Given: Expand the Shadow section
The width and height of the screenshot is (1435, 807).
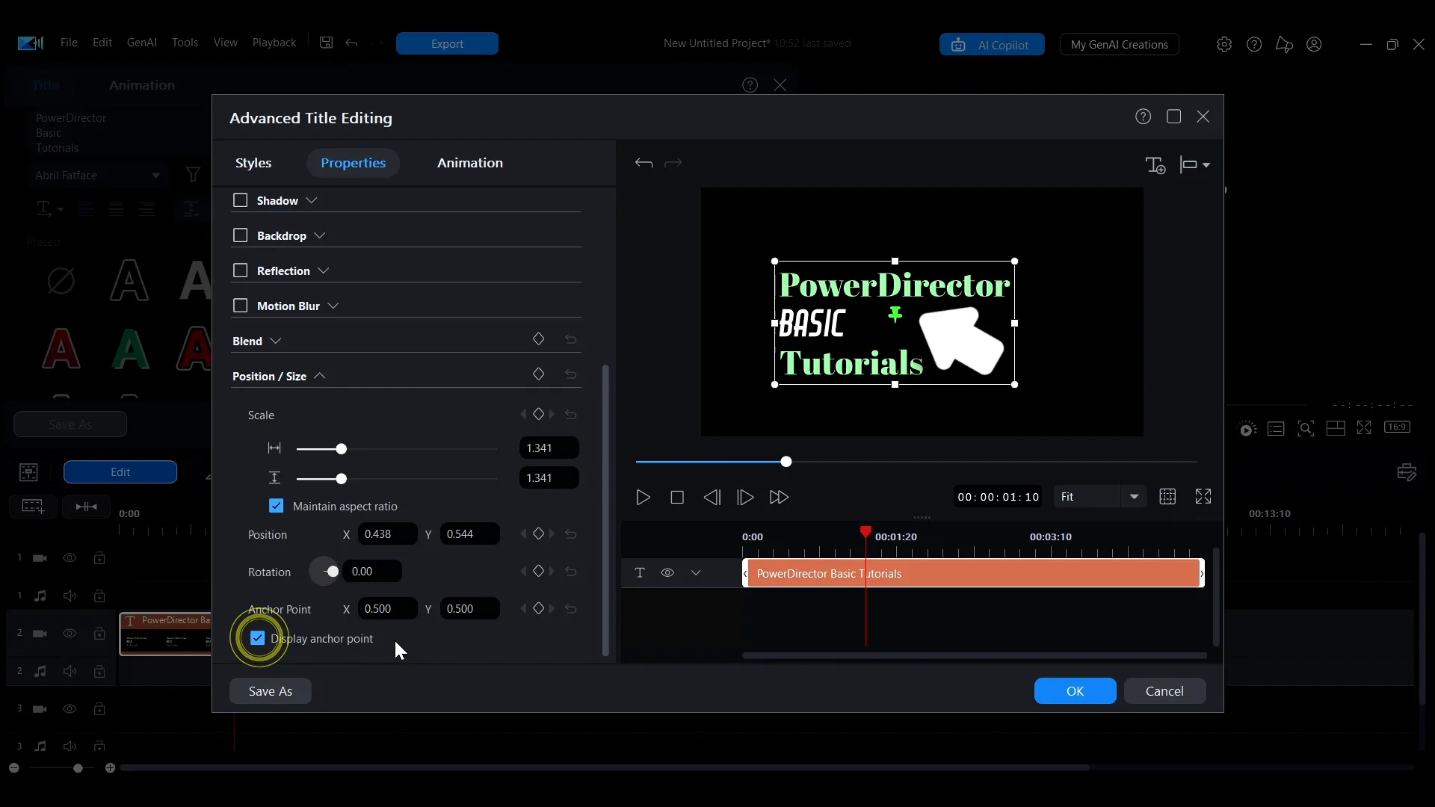Looking at the screenshot, I should (312, 200).
